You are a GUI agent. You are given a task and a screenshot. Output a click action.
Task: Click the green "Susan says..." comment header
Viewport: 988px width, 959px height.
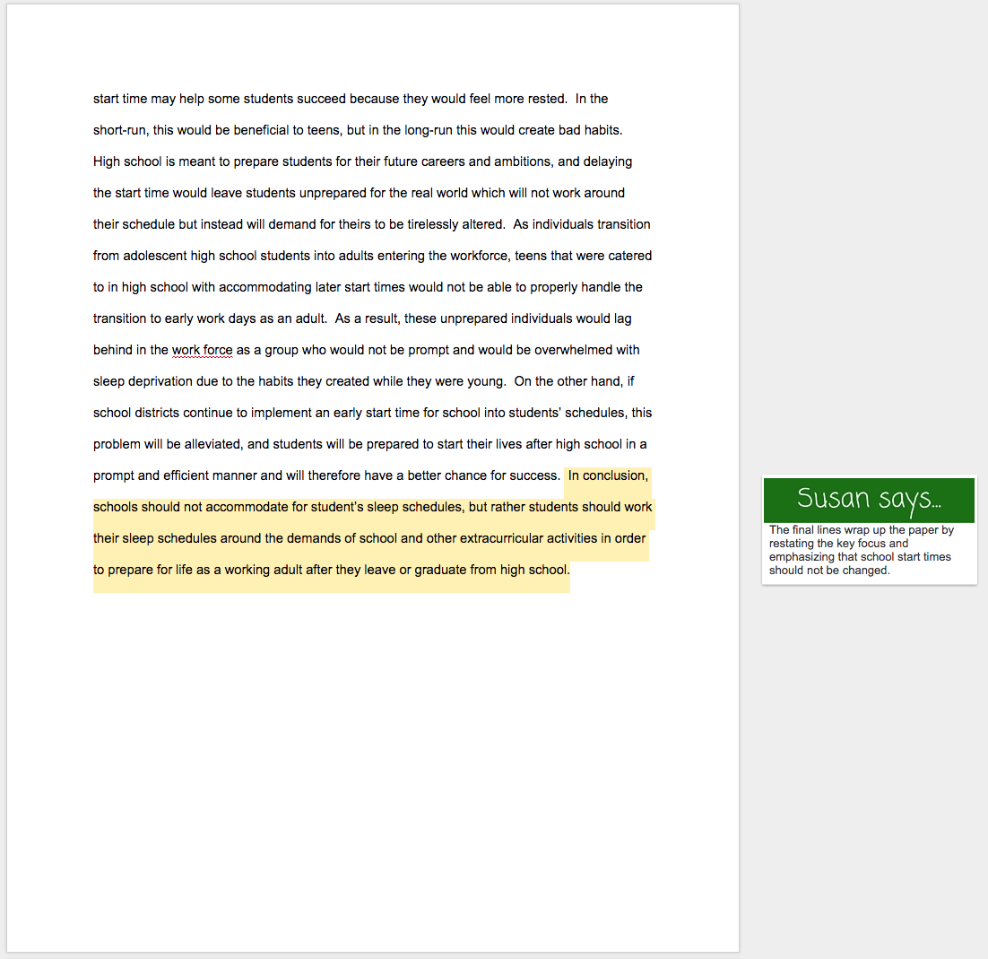868,499
